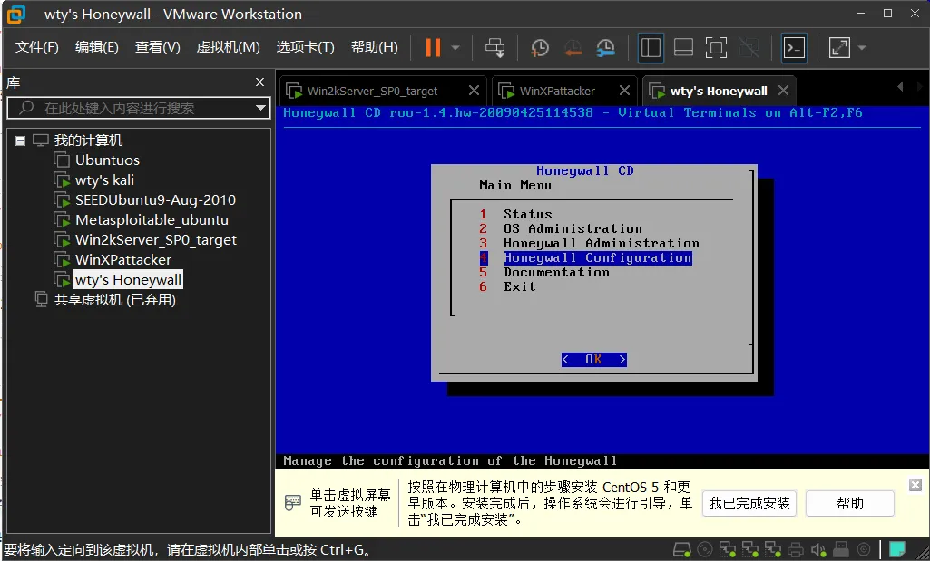Open the hard disk status icon
930x561 pixels.
click(682, 550)
